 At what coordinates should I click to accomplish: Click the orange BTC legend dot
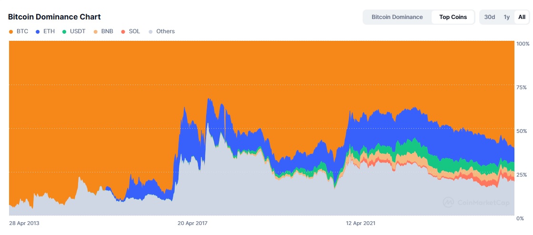click(x=10, y=31)
